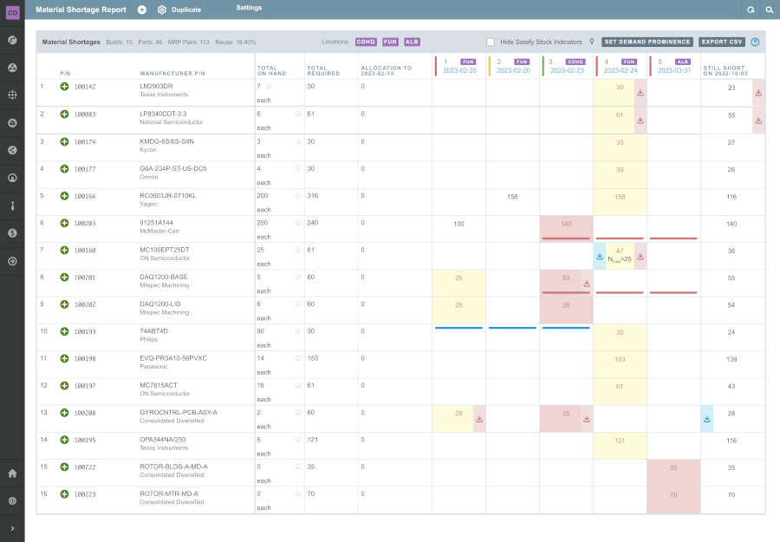The image size is (780, 542).
Task: Click the green plus icon for part 100203
Action: pyautogui.click(x=64, y=223)
